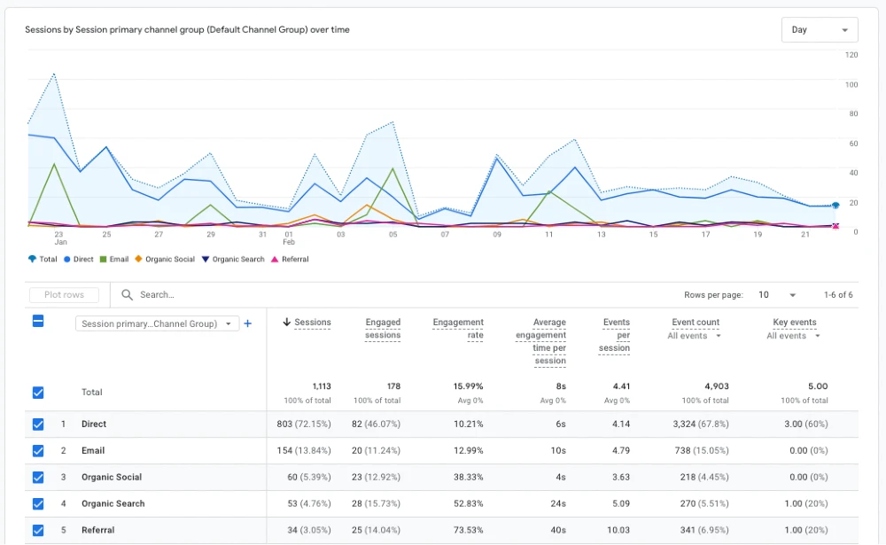Click the Email legend square

pos(103,260)
